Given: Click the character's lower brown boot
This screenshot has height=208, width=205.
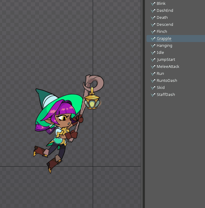Looking at the screenshot, I should (x=54, y=164).
